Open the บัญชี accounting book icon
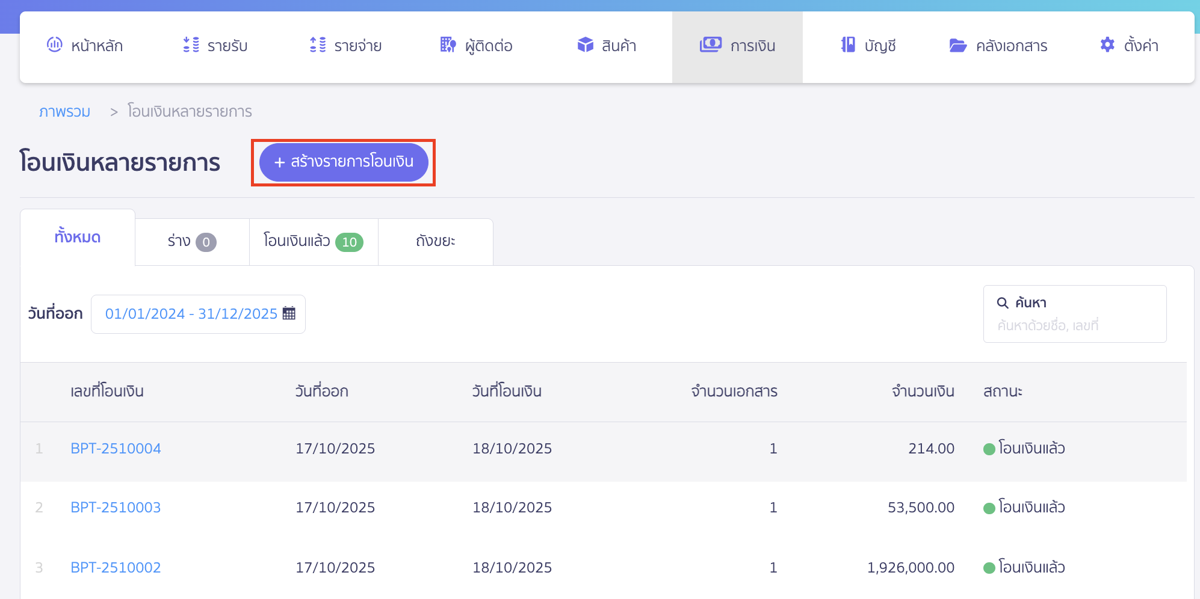Screen dimensions: 1200x599 (x=848, y=45)
